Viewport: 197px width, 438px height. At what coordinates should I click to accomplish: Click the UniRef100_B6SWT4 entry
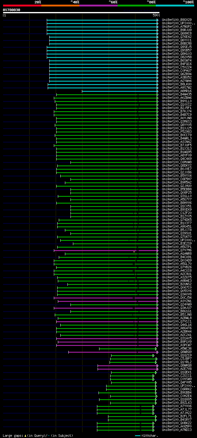[177, 60]
